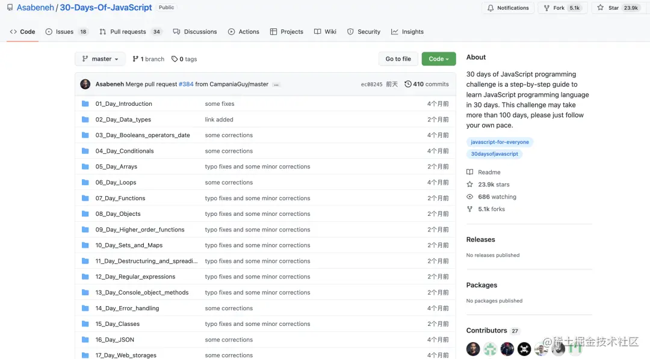Click the Pull requests count badge 34
The image size is (650, 359).
click(156, 32)
